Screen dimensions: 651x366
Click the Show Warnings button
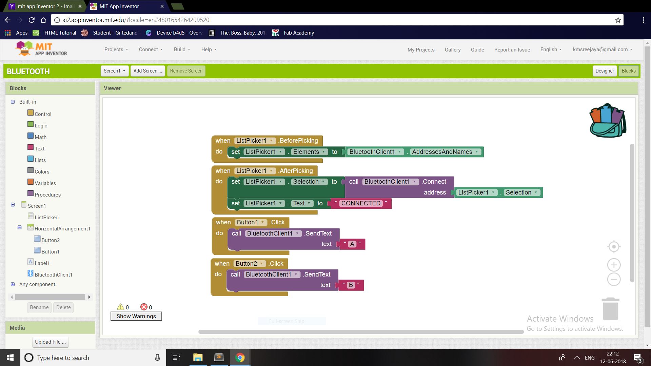coord(136,316)
